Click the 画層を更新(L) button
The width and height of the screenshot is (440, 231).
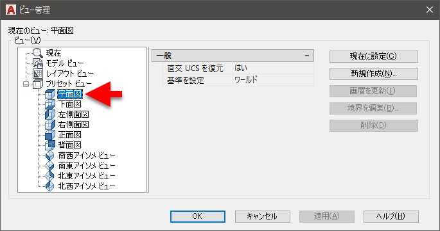[x=373, y=91]
